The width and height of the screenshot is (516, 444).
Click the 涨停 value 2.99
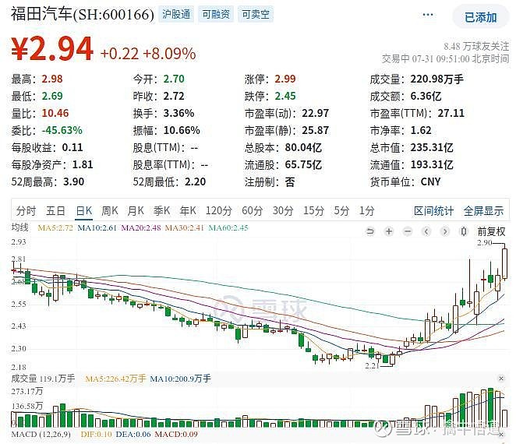point(285,79)
